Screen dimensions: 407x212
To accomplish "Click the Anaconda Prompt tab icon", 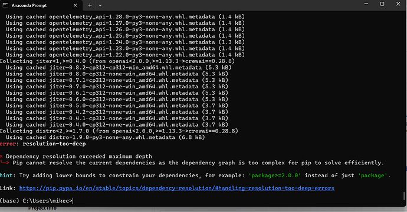I will pyautogui.click(x=5, y=5).
